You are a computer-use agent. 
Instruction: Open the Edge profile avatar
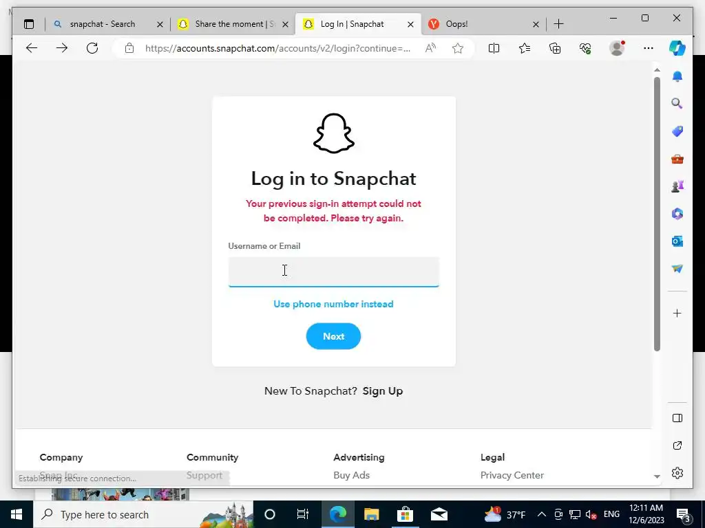pyautogui.click(x=617, y=48)
